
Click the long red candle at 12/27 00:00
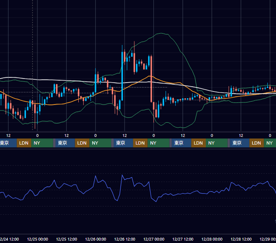click(151, 79)
